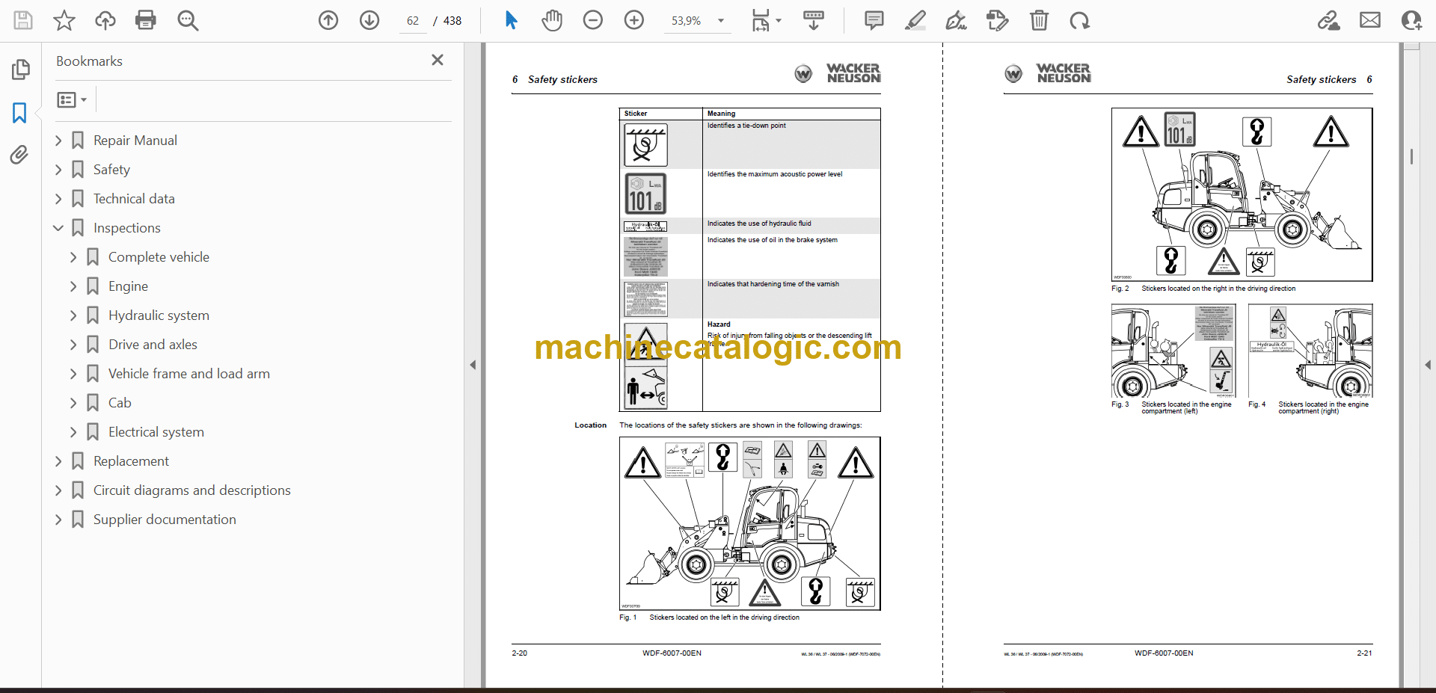
Task: Open the Drive and axles bookmark
Action: click(x=153, y=345)
